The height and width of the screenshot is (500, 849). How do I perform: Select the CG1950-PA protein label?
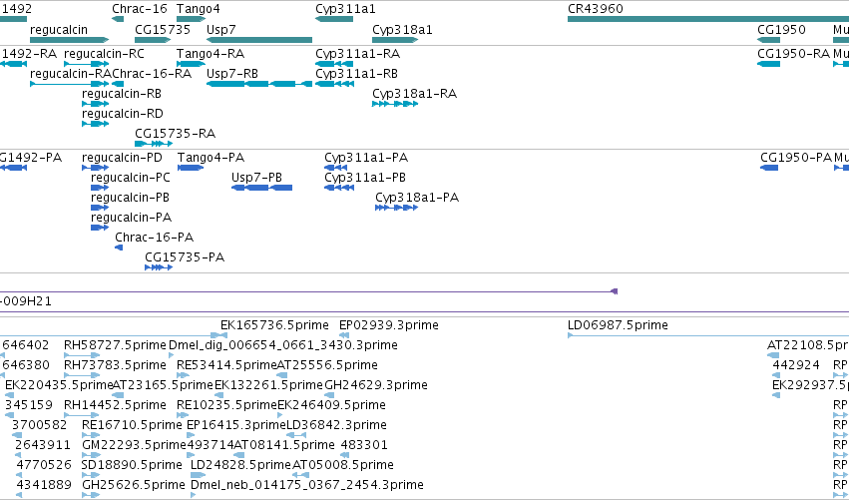click(x=796, y=158)
